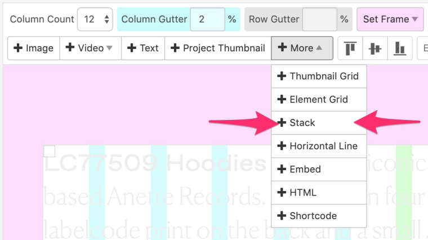
Task: Choose the HTML menu entry
Action: (319, 193)
